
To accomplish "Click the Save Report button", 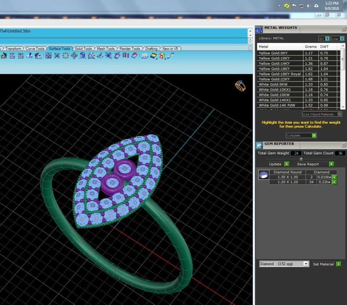I will tap(315, 164).
